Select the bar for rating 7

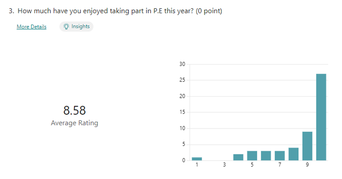280,156
